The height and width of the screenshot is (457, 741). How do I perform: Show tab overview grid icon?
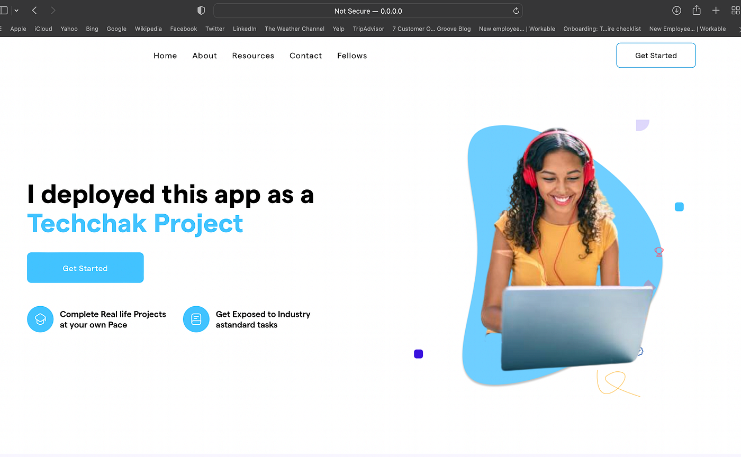(735, 11)
